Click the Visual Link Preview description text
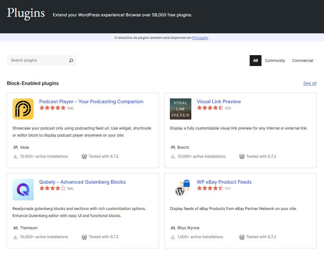 click(x=239, y=128)
